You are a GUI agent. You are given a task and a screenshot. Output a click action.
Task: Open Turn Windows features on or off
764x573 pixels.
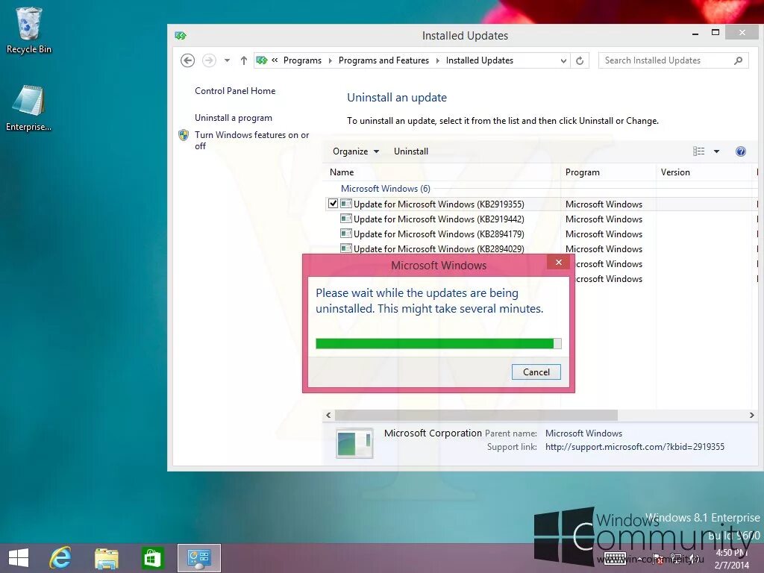click(251, 140)
